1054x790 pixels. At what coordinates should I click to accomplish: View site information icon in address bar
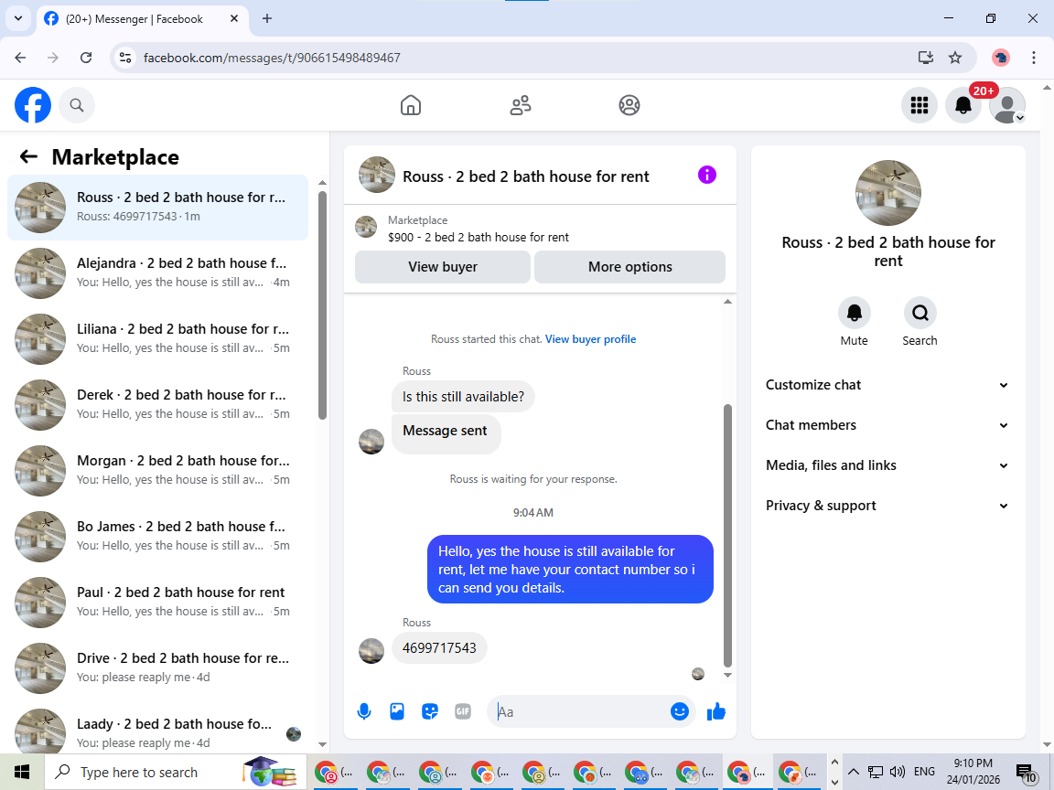point(125,58)
